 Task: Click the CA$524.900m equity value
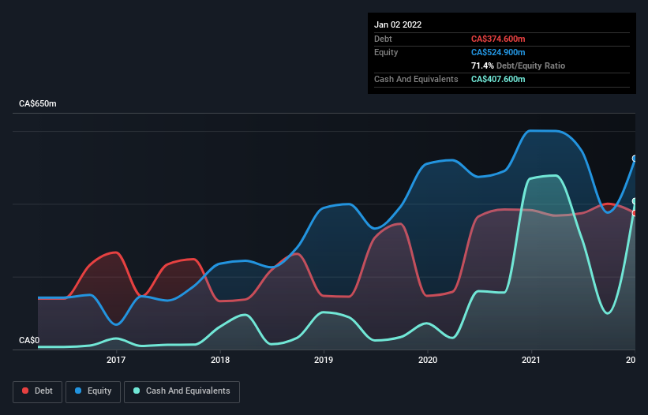coord(498,52)
